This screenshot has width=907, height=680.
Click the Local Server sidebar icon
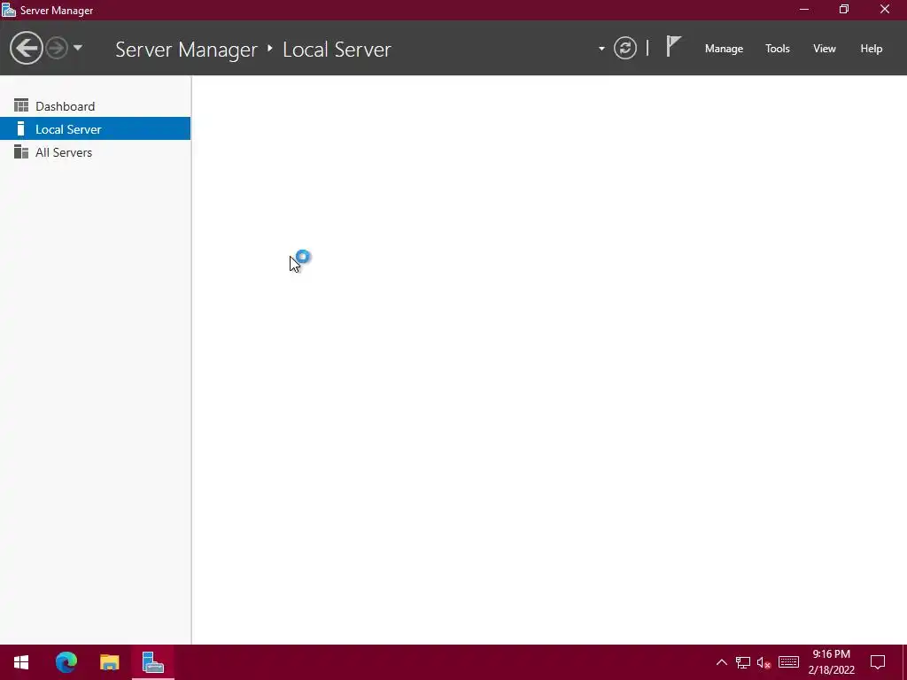[x=21, y=128]
